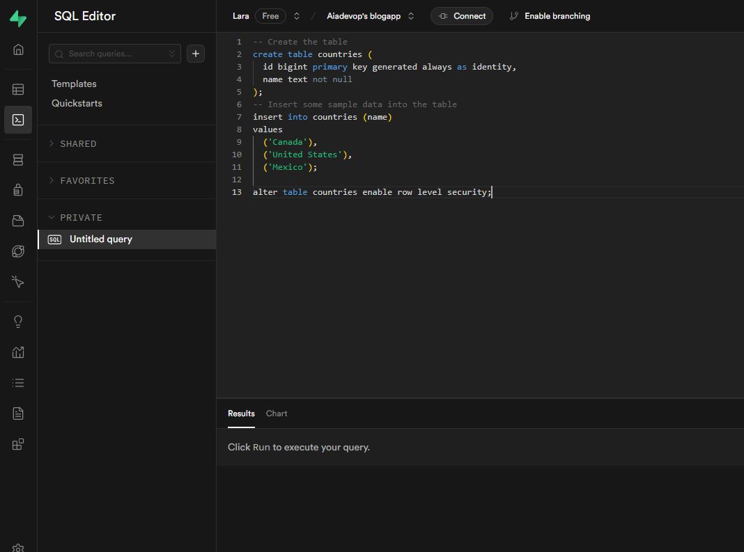Open the Edge Functions icon
The height and width of the screenshot is (552, 744).
point(18,251)
